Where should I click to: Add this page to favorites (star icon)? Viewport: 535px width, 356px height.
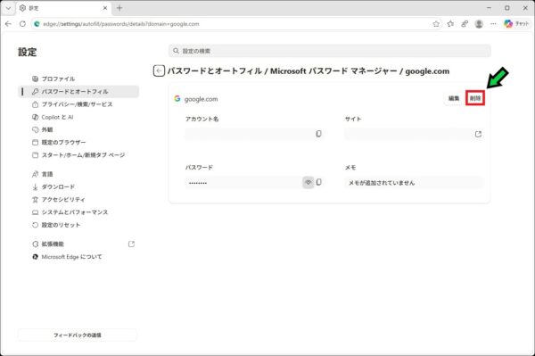tap(436, 24)
